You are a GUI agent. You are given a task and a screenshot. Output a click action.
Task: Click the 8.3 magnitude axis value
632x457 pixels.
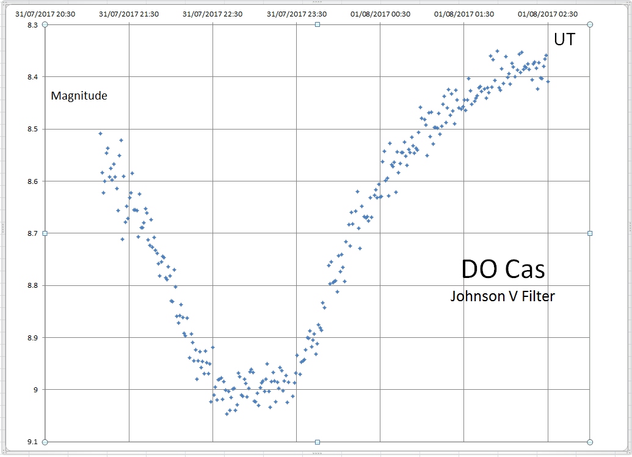pos(32,25)
